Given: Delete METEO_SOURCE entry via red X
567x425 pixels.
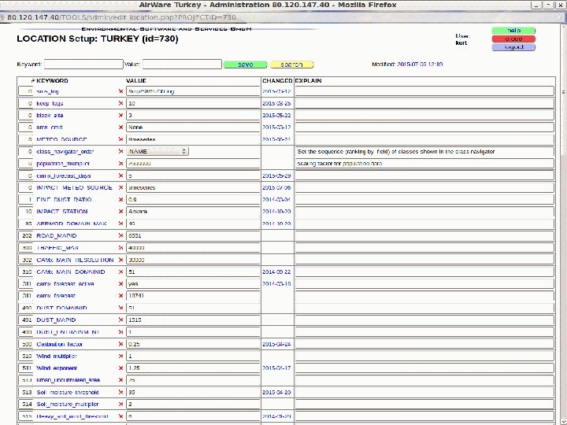Looking at the screenshot, I should [120, 139].
